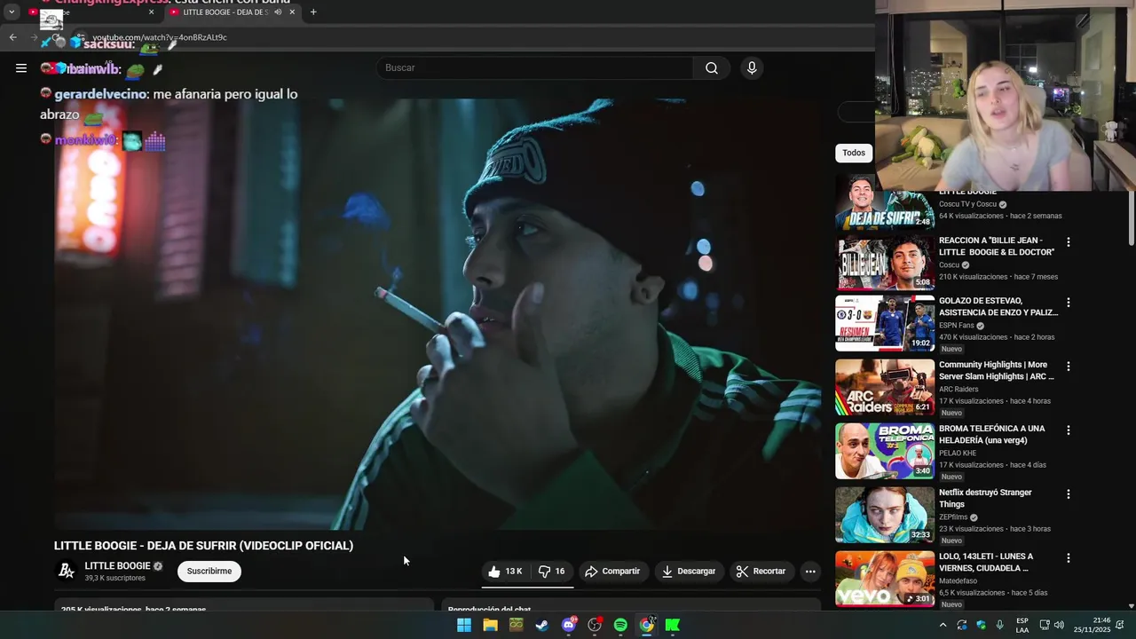Open the PELAO KHE channel name
This screenshot has height=639, width=1136.
pos(958,454)
